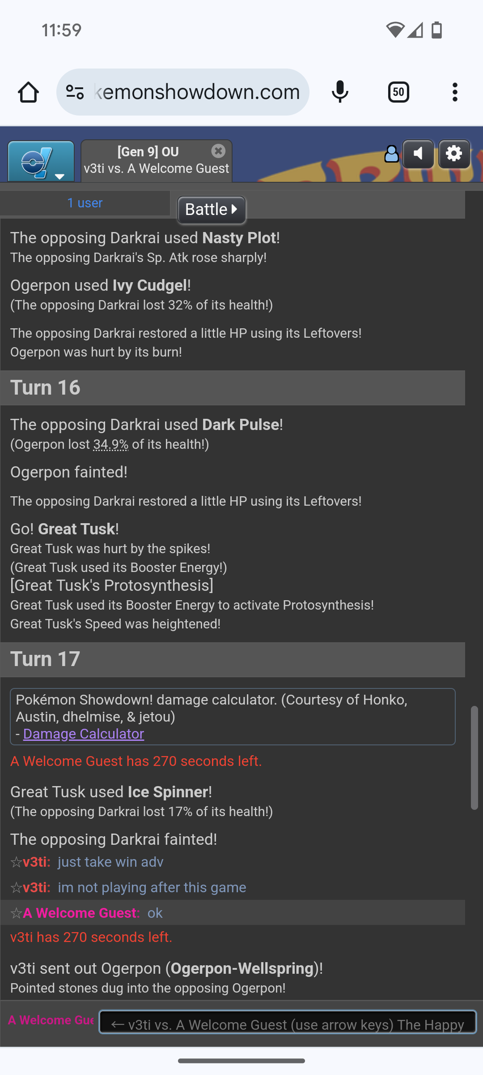Open site settings icon in address bar
The height and width of the screenshot is (1075, 483).
pyautogui.click(x=75, y=92)
